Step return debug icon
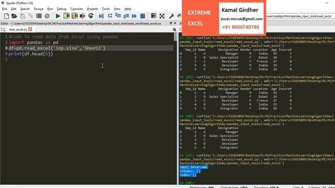This screenshot has height=188, width=335. [126, 16]
